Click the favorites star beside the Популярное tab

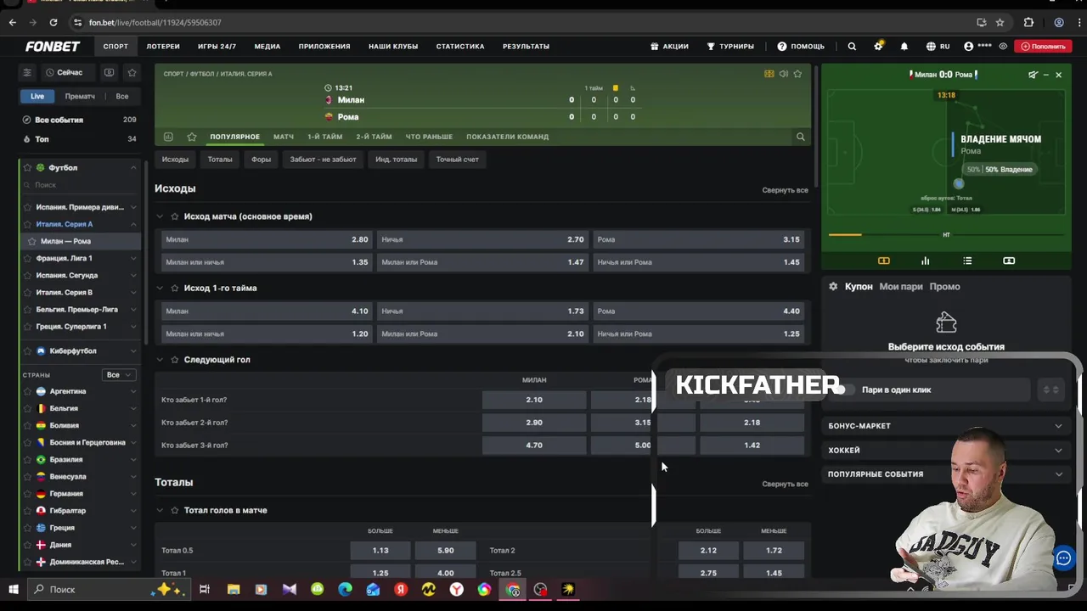click(192, 137)
